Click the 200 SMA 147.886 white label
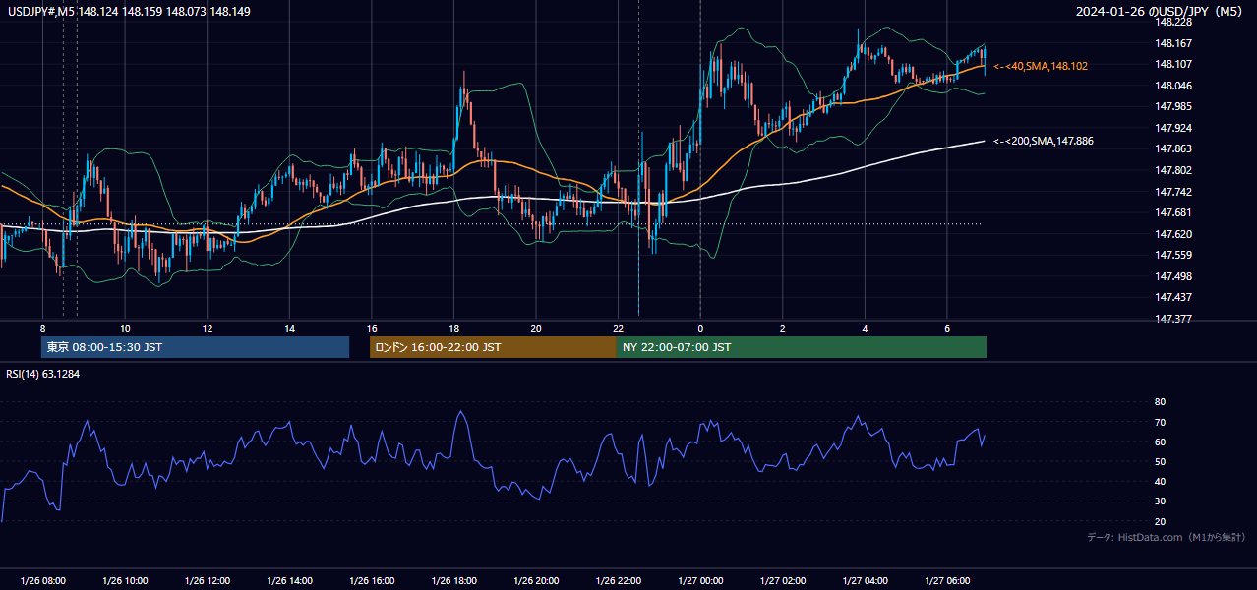Screen dimensions: 1257x590 point(1043,142)
